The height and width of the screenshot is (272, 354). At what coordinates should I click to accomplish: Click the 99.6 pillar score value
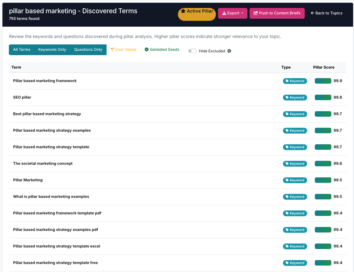coord(338,164)
